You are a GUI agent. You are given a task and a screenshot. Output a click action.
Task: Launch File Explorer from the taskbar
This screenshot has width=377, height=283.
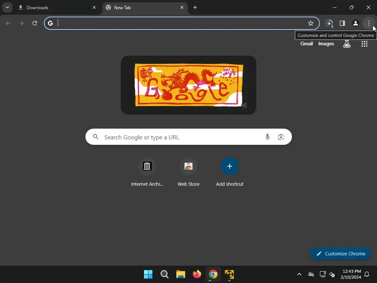[x=180, y=274]
